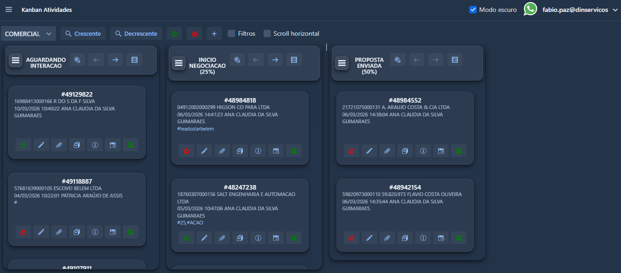
Task: Enable the Filtros checkbox
Action: pyautogui.click(x=231, y=33)
